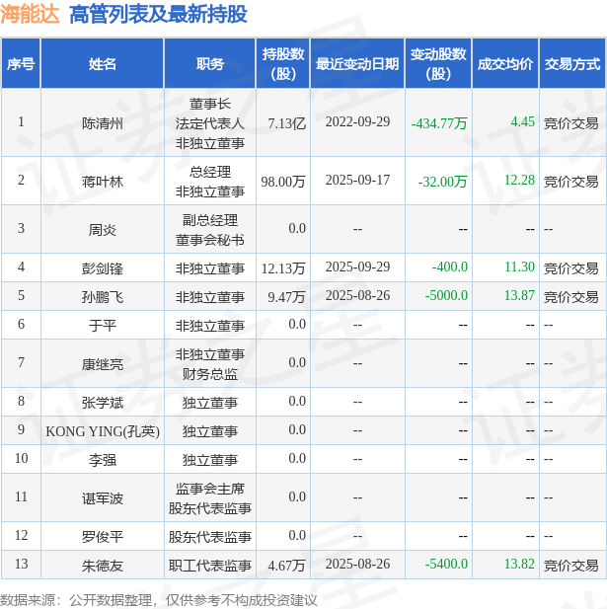Click the 姓名 column header
The width and height of the screenshot is (607, 609).
103,64
